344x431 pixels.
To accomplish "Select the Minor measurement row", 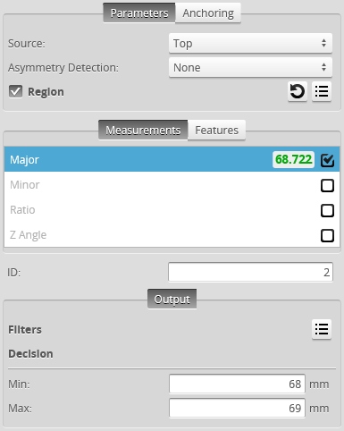I will pos(172,185).
